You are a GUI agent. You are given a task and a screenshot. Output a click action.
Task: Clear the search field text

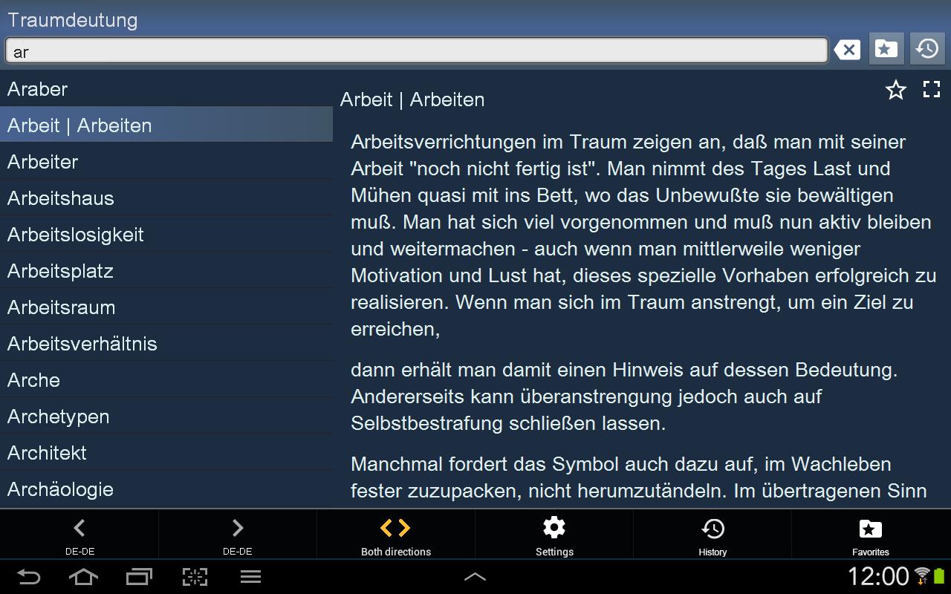(847, 50)
